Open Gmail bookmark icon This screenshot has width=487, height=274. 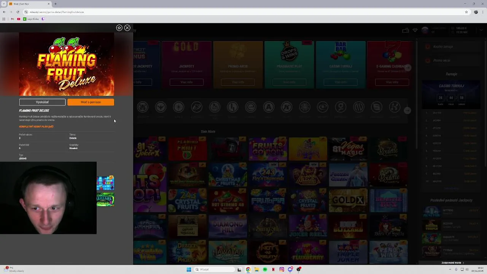tap(12, 19)
